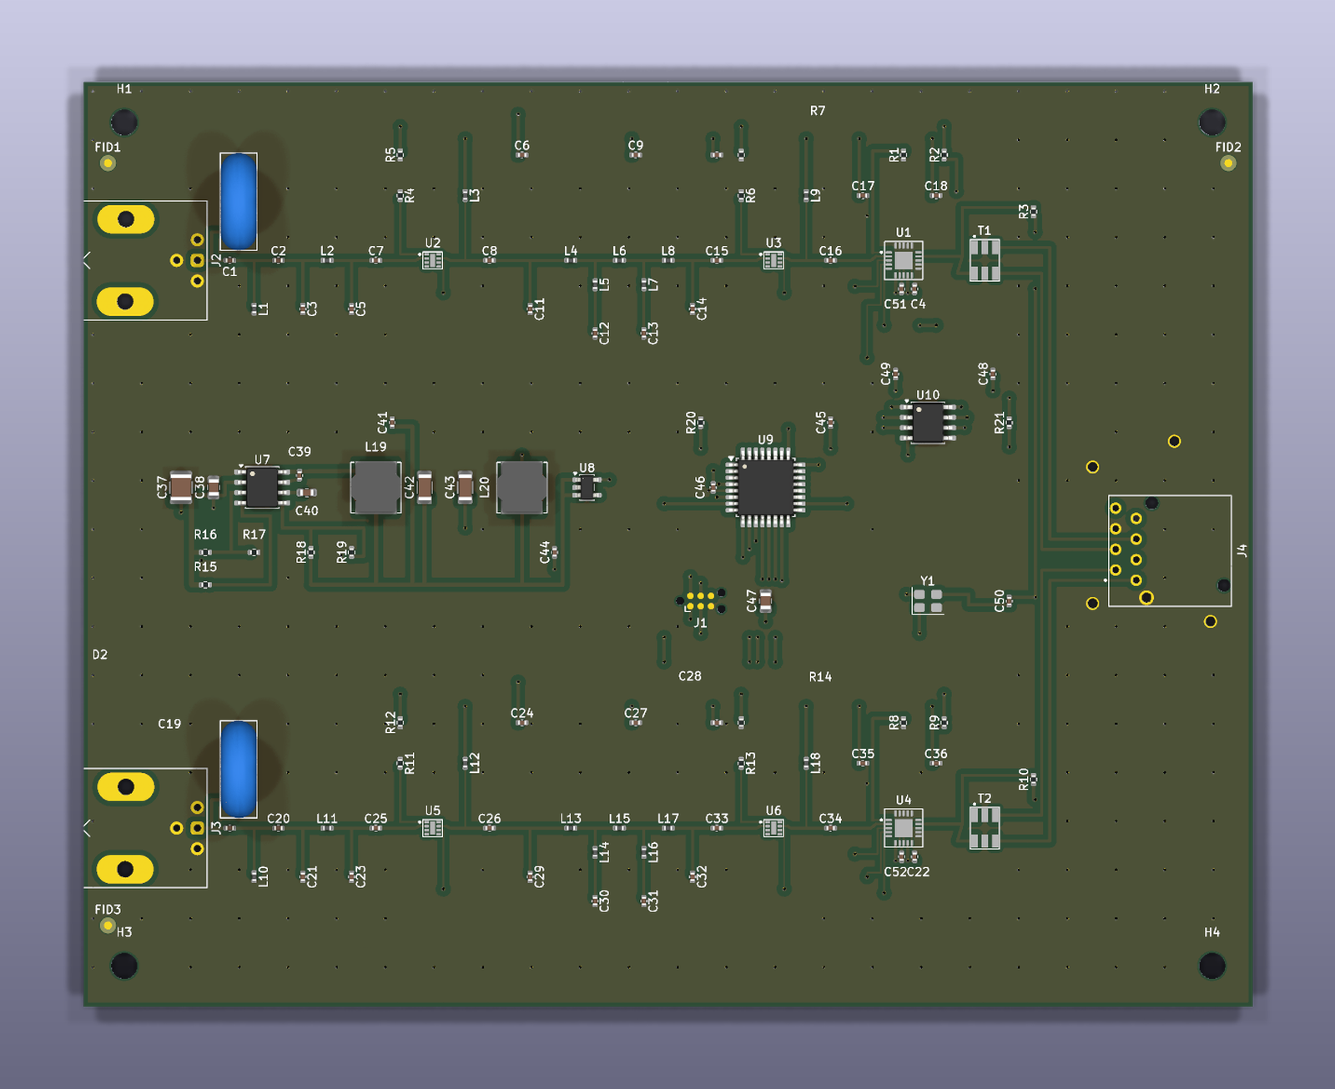The image size is (1335, 1089).
Task: Select crystal Y1
Action: click(x=927, y=601)
